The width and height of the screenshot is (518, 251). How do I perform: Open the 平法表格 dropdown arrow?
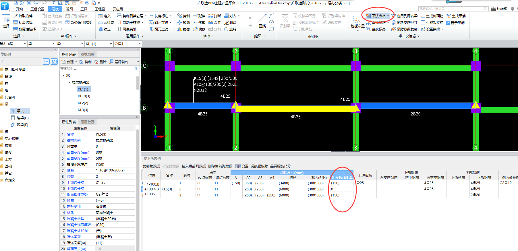coord(388,16)
